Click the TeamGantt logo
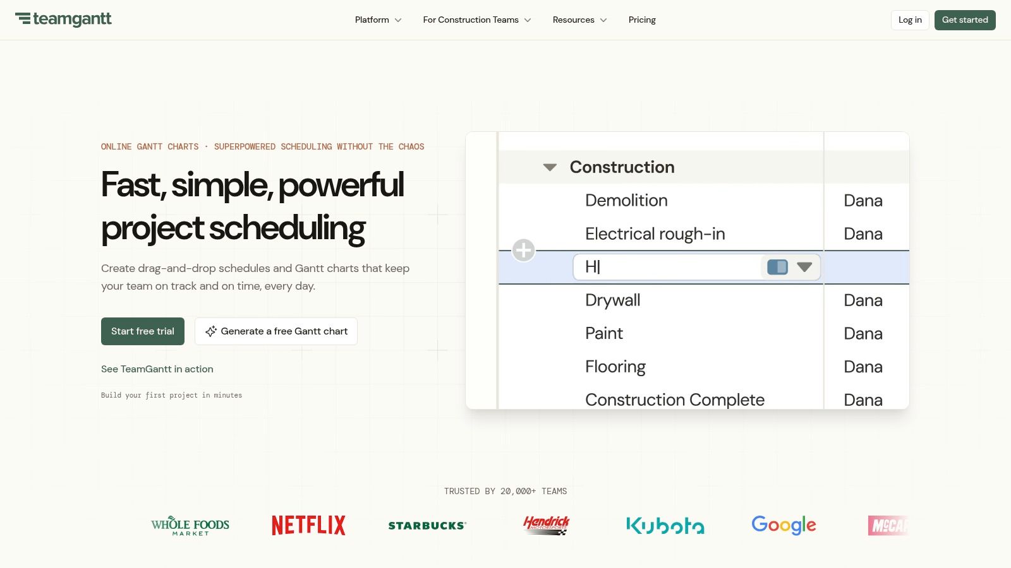 point(63,20)
